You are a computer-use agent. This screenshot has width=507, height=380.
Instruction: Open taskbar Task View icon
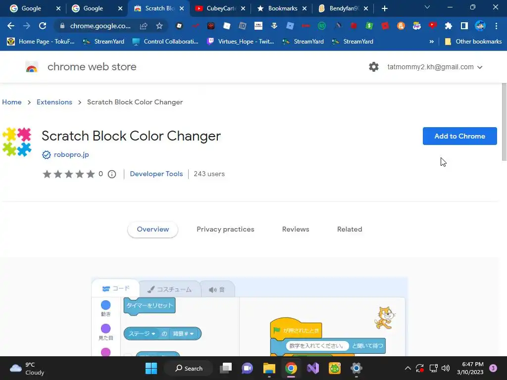click(x=226, y=368)
